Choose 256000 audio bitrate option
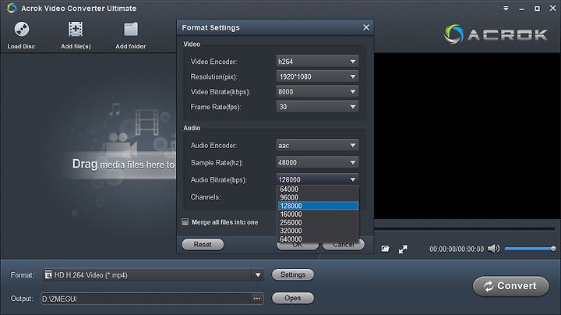This screenshot has width=561, height=315. [x=318, y=222]
